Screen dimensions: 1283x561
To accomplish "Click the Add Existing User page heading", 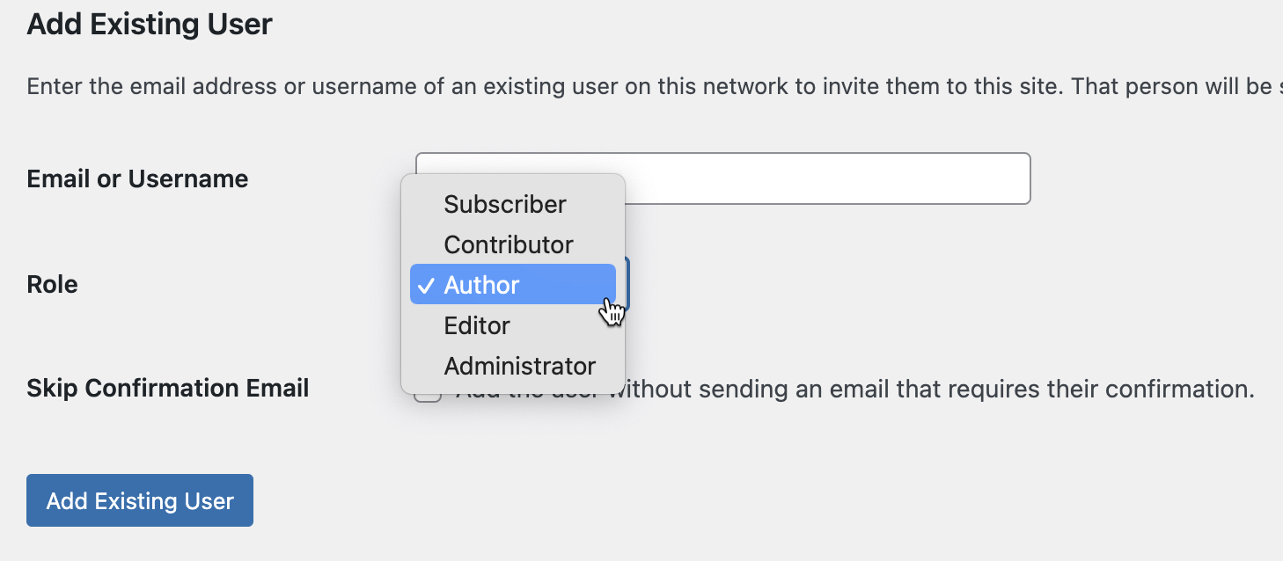I will (x=150, y=25).
